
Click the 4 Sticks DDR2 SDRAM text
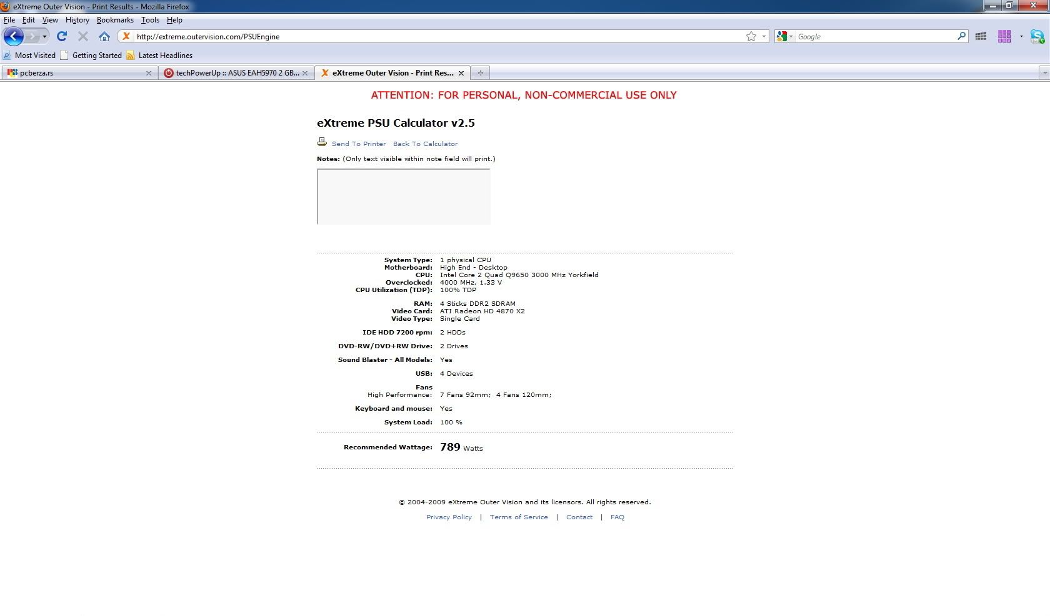point(477,303)
